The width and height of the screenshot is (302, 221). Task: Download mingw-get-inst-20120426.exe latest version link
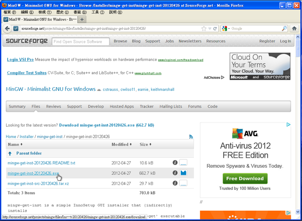click(x=107, y=125)
